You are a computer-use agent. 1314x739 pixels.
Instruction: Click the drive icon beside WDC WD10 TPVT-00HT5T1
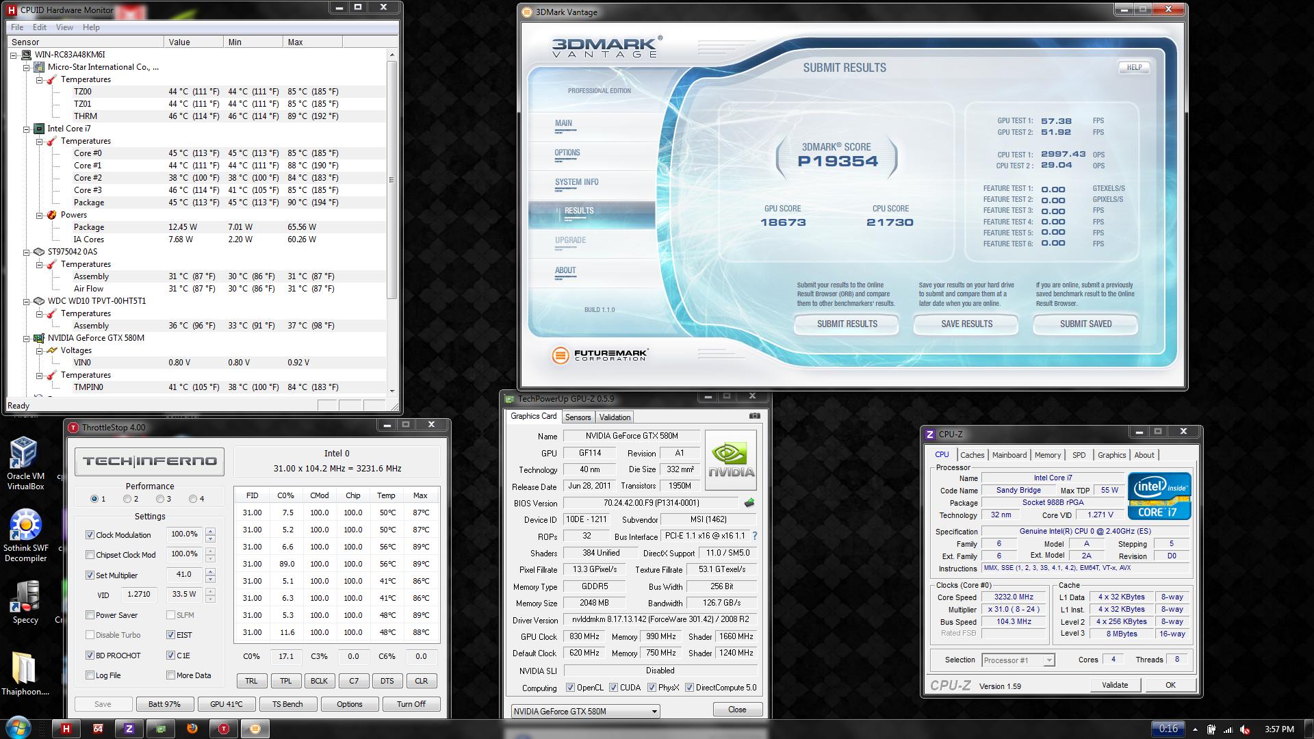tap(39, 301)
